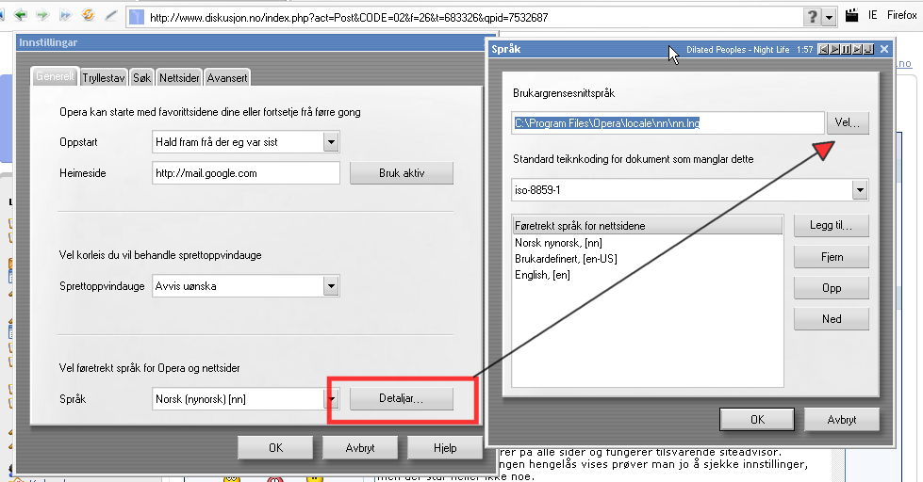This screenshot has width=923, height=482.
Task: Select the Generelt tab
Action: pyautogui.click(x=55, y=76)
